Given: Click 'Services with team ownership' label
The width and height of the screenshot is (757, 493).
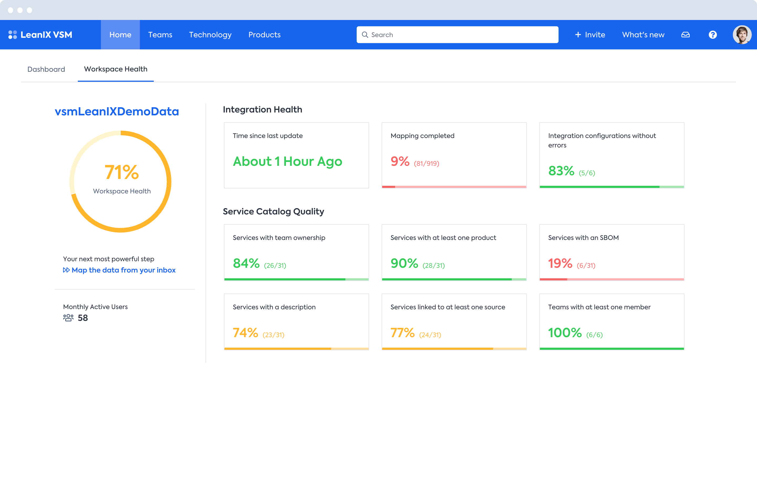Looking at the screenshot, I should pyautogui.click(x=279, y=238).
